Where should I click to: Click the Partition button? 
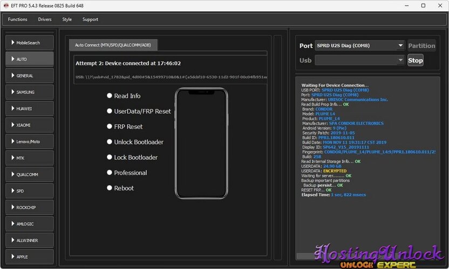point(421,46)
